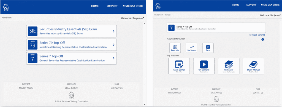The width and height of the screenshot is (282, 107).
Task: Click Homeroom breadcrumb in left window
Action: [x=7, y=18]
